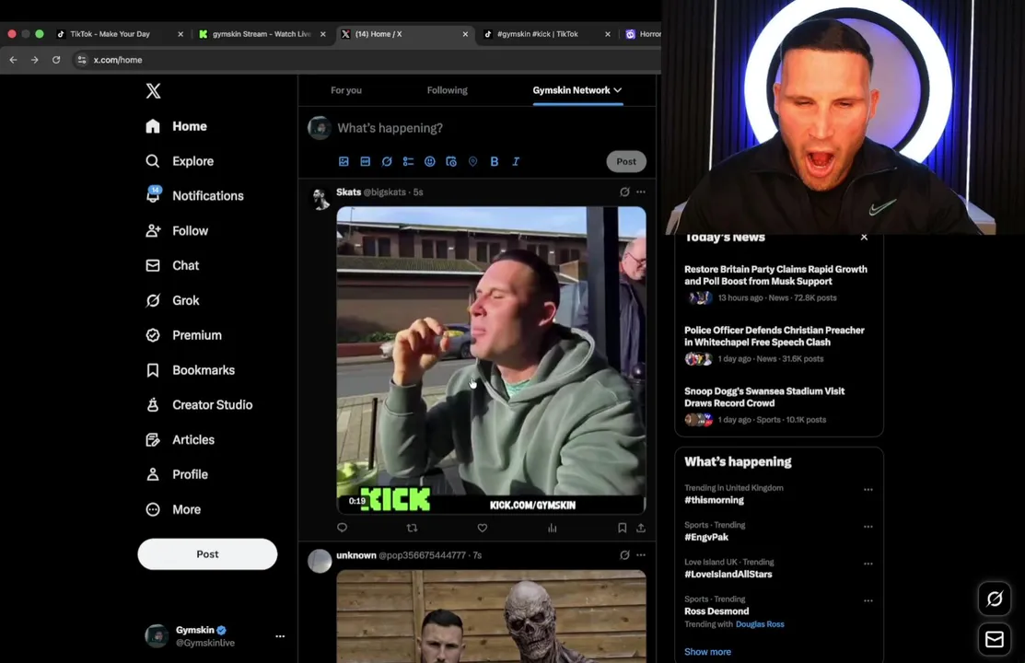1025x663 pixels.
Task: Open options for the #thismorning trend
Action: click(868, 489)
